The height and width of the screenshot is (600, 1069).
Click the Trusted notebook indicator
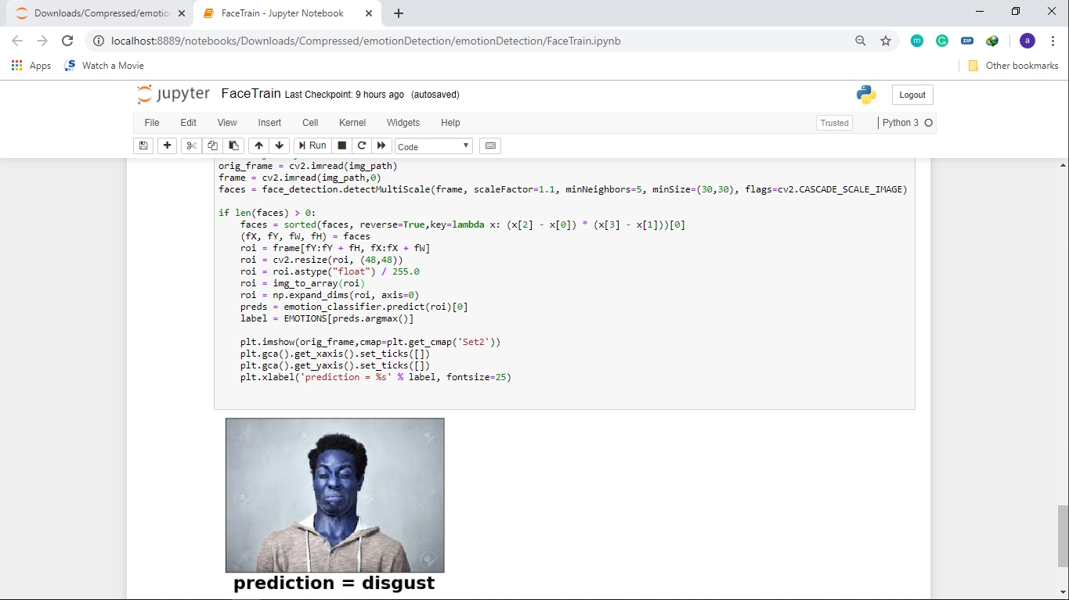tap(834, 123)
